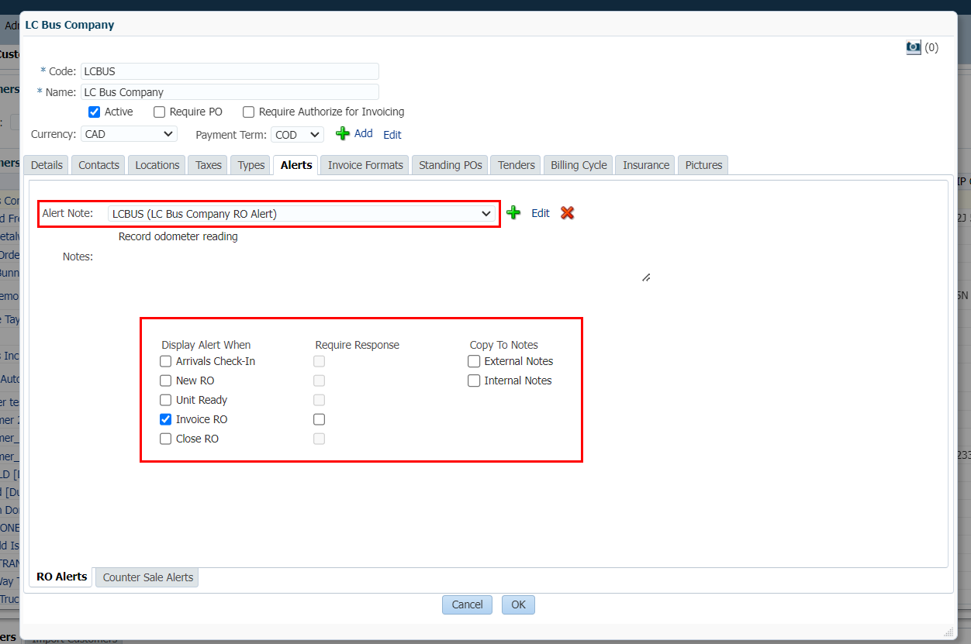971x644 pixels.
Task: Uncheck the Active checkbox
Action: 95,112
